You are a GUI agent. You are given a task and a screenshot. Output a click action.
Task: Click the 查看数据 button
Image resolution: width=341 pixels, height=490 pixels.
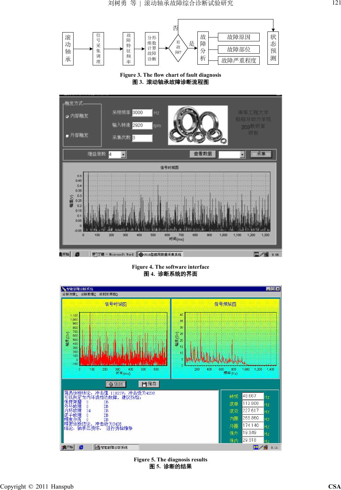[x=203, y=154]
